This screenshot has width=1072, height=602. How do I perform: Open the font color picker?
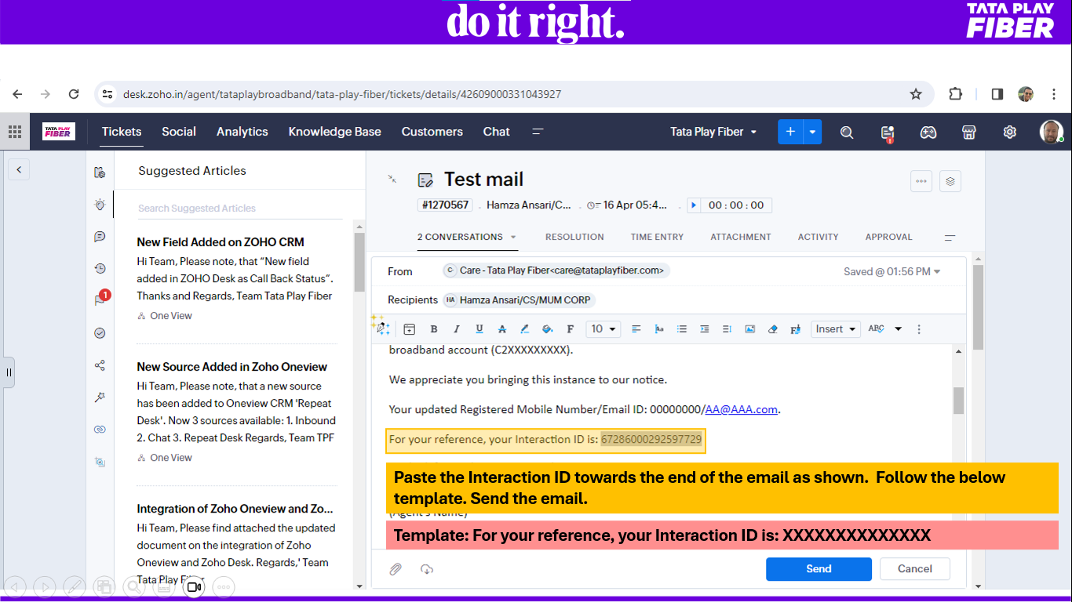click(x=525, y=329)
